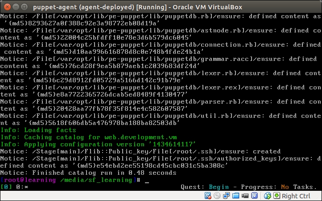
Task: Click the Right Ctrl host key label
Action: tap(296, 196)
